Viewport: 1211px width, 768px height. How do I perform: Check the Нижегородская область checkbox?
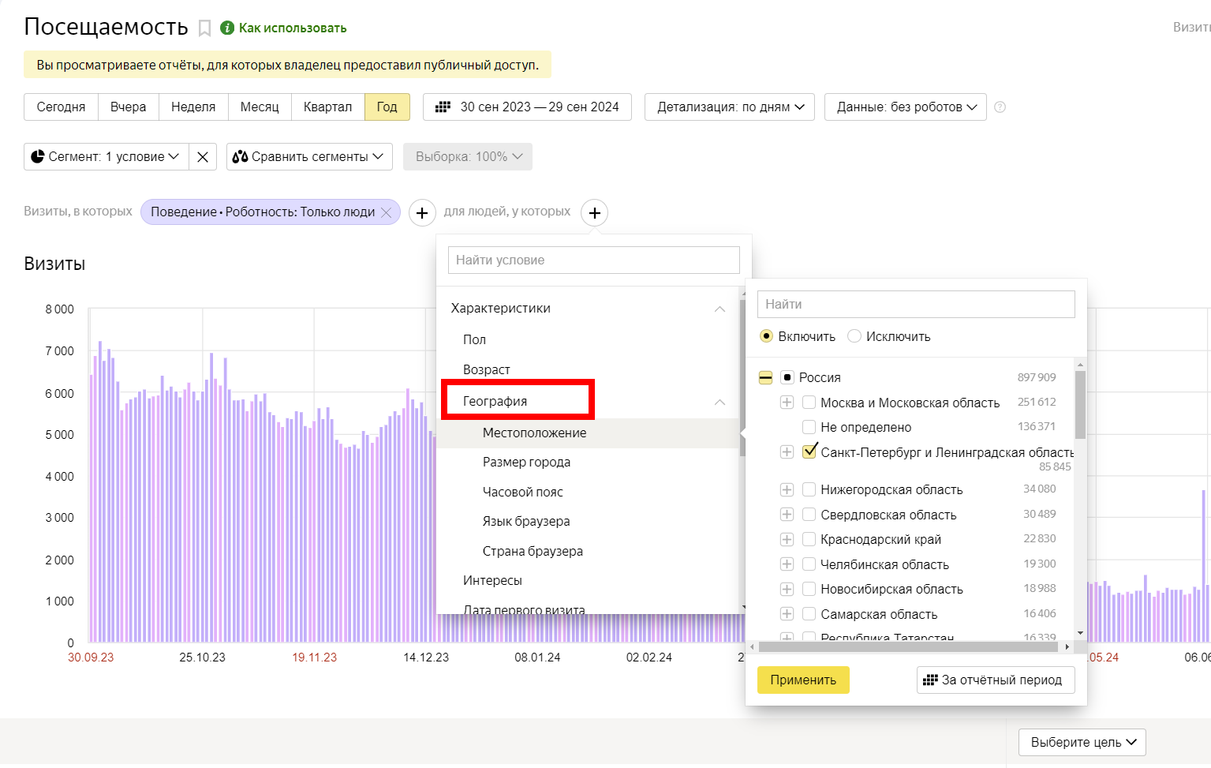pos(809,489)
